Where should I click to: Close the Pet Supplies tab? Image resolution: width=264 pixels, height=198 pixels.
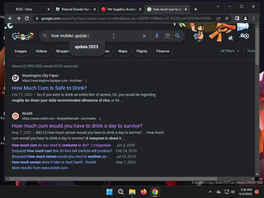click(x=140, y=9)
